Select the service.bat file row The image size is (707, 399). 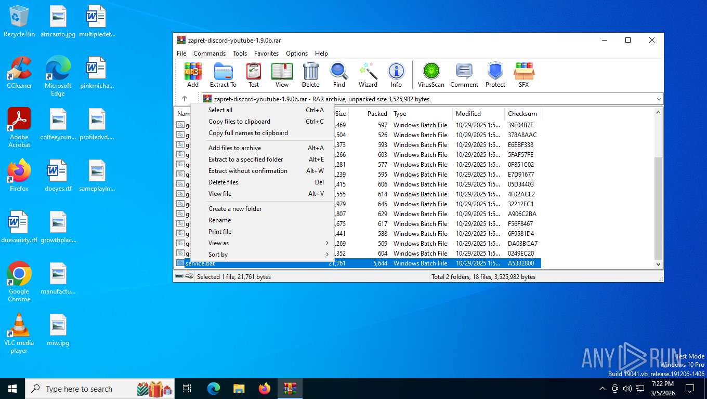click(x=358, y=263)
